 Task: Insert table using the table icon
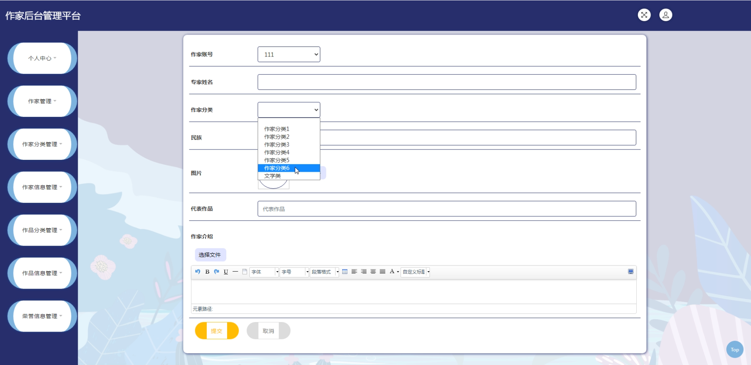click(345, 272)
